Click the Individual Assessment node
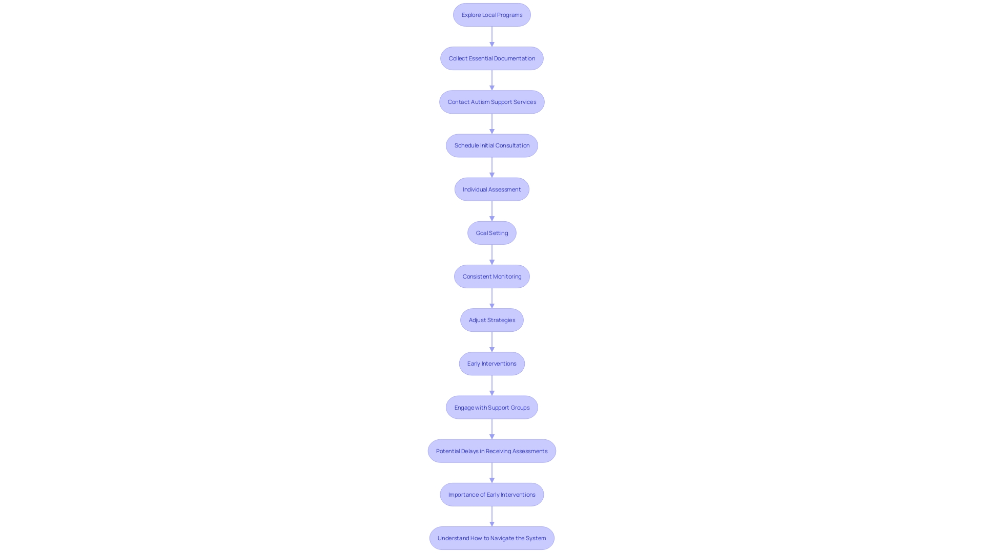The width and height of the screenshot is (984, 553). [491, 188]
